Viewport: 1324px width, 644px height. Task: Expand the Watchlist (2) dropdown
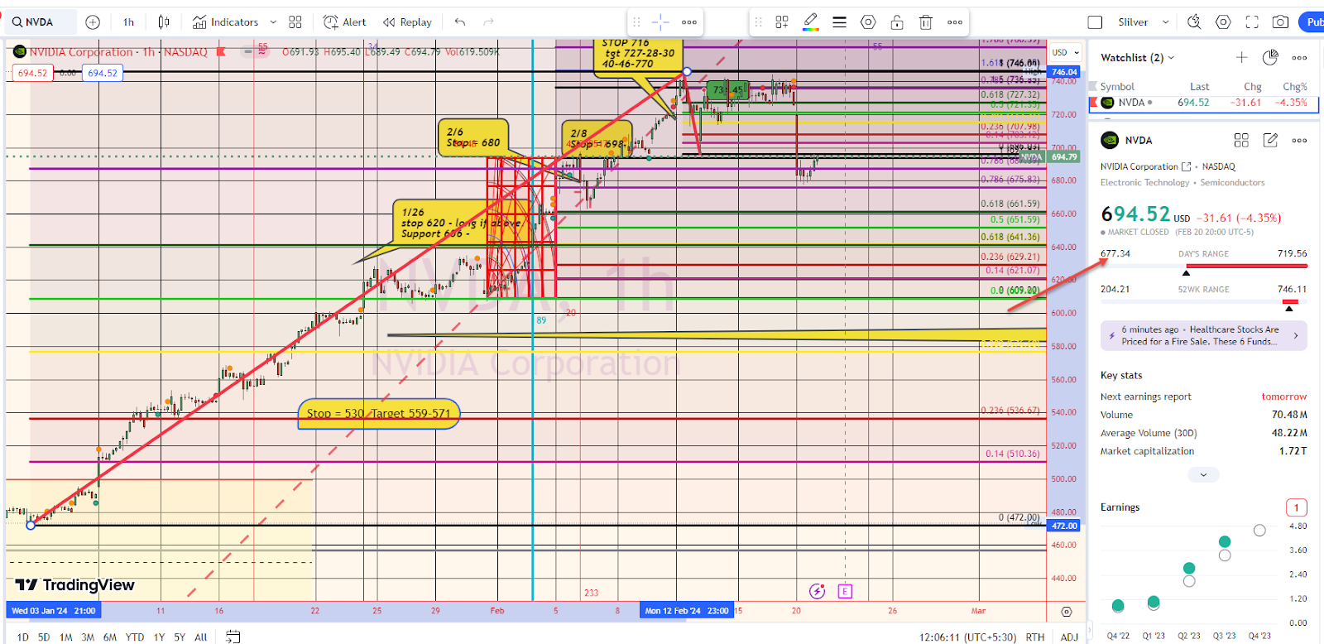pyautogui.click(x=1137, y=57)
